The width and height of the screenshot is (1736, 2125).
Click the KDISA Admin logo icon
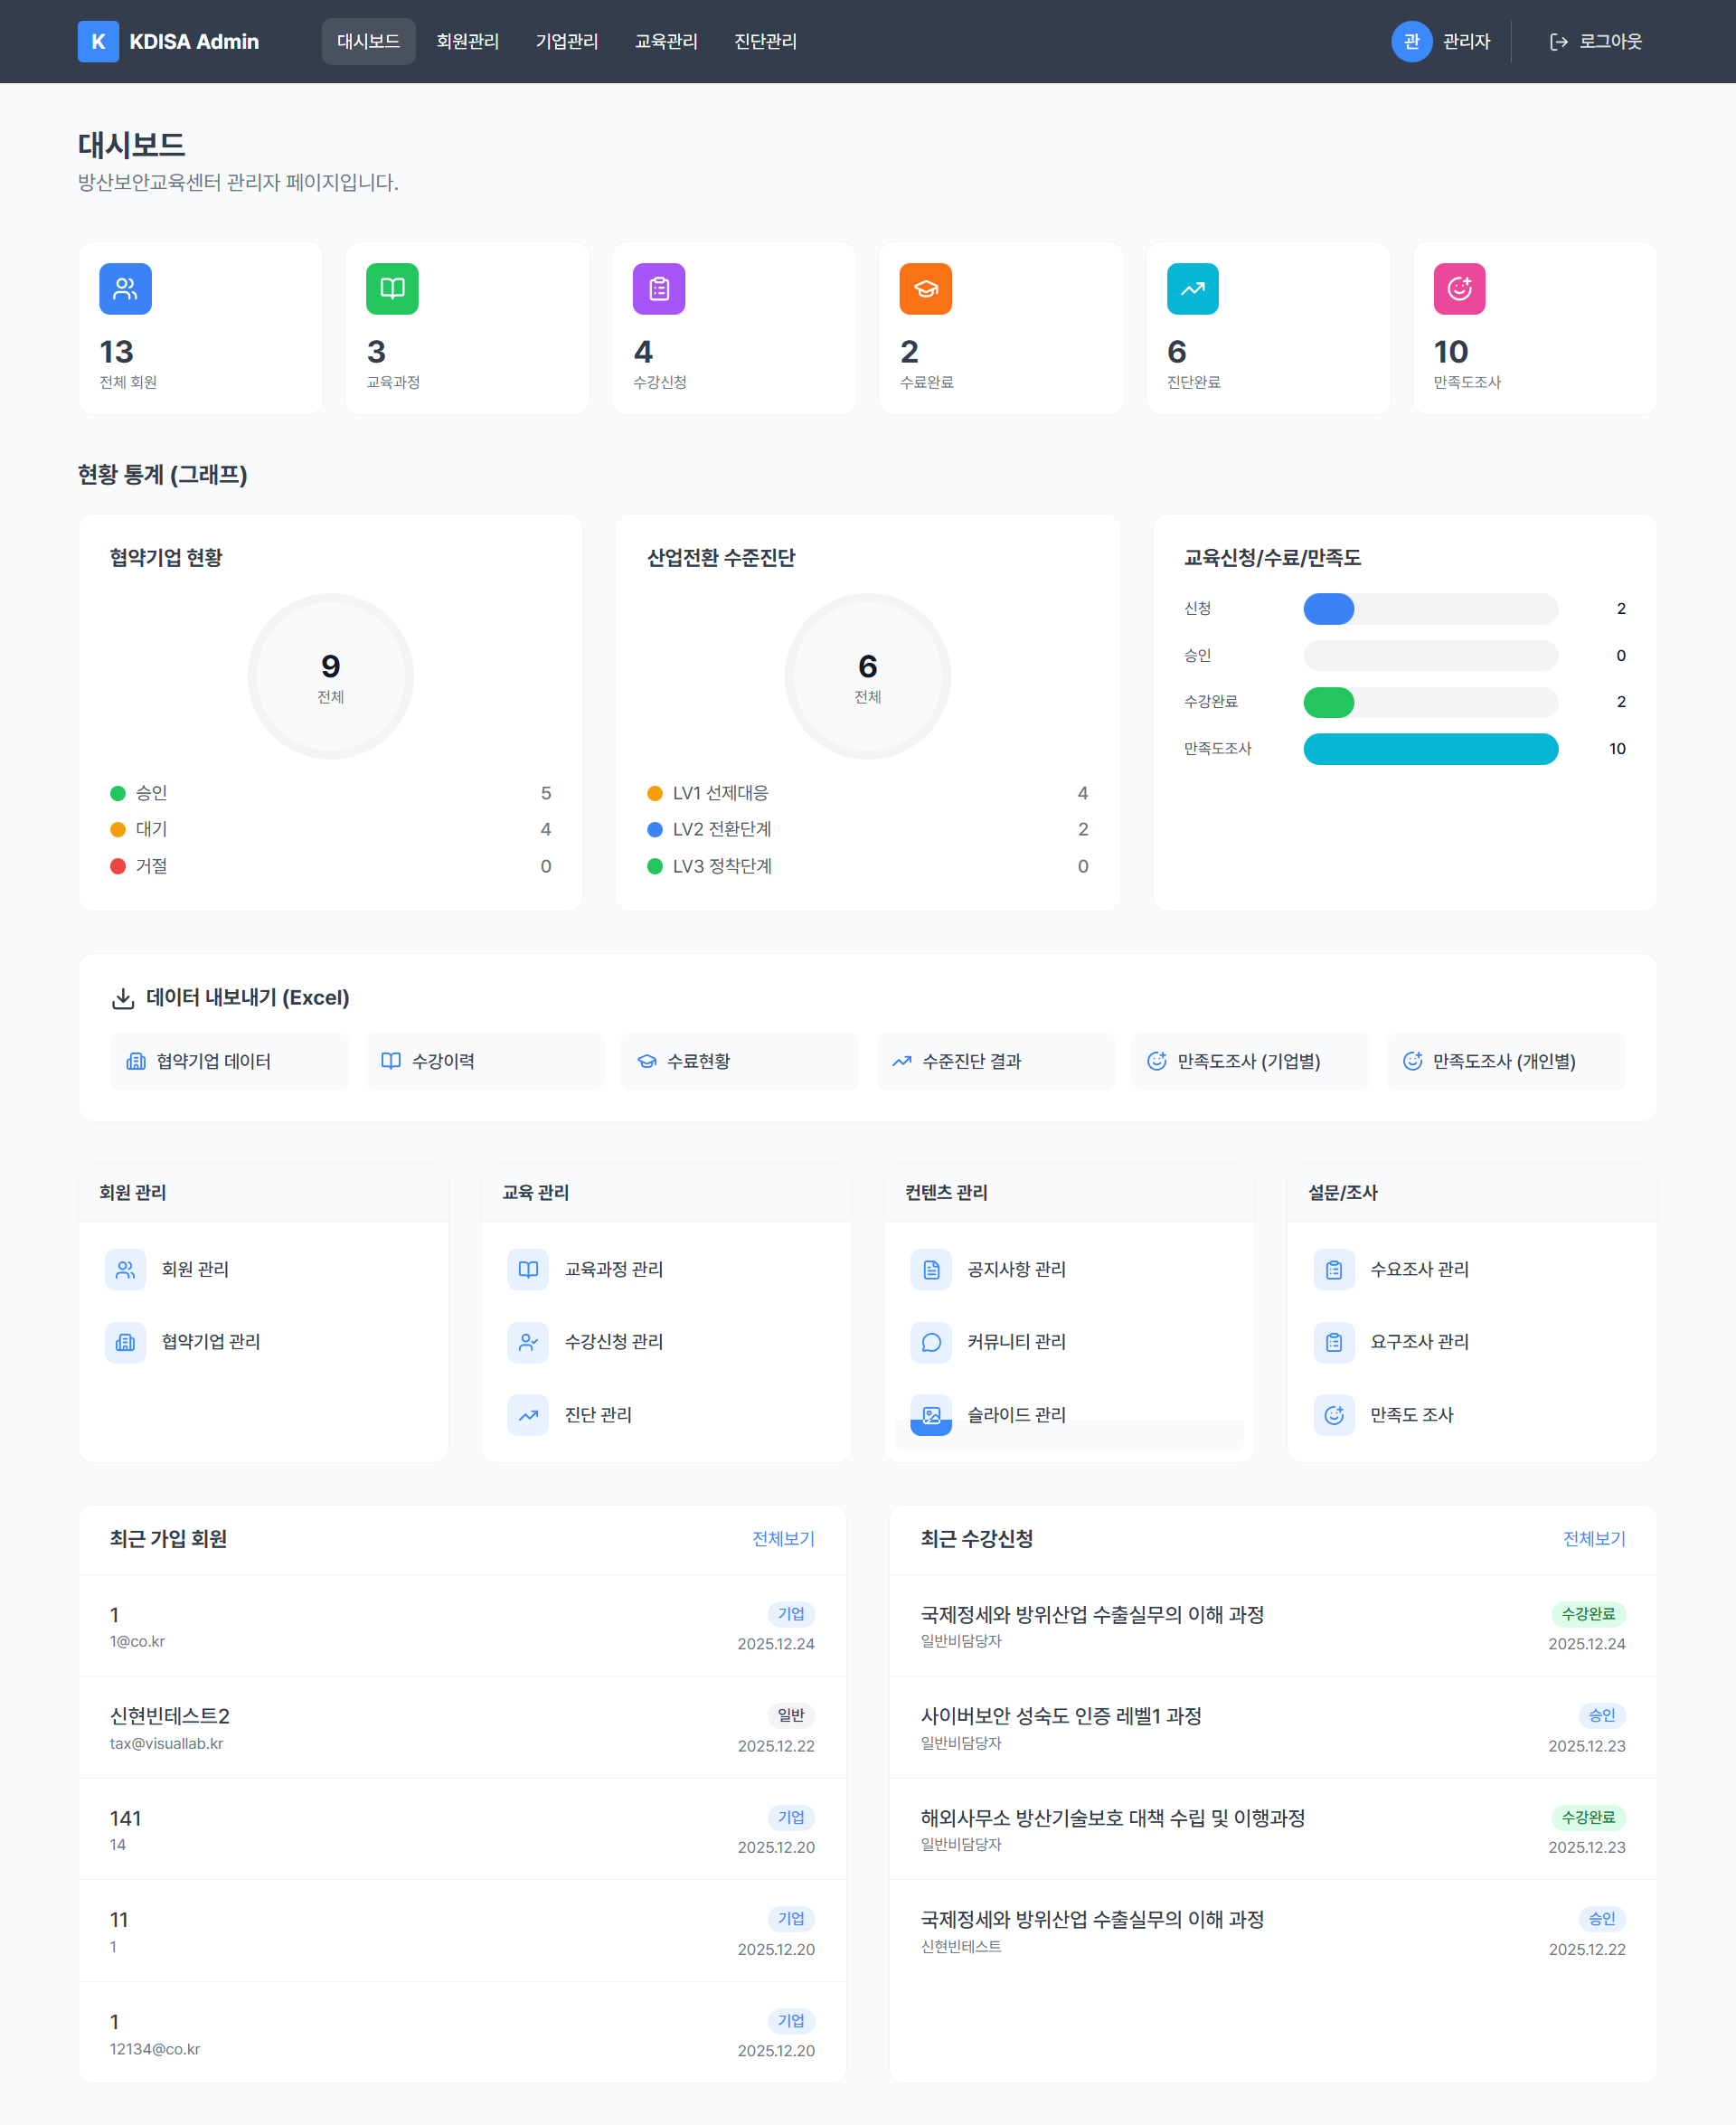click(x=98, y=42)
